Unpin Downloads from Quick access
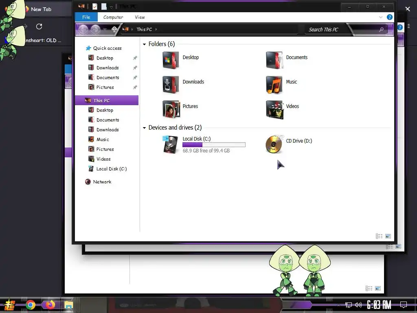 [135, 68]
